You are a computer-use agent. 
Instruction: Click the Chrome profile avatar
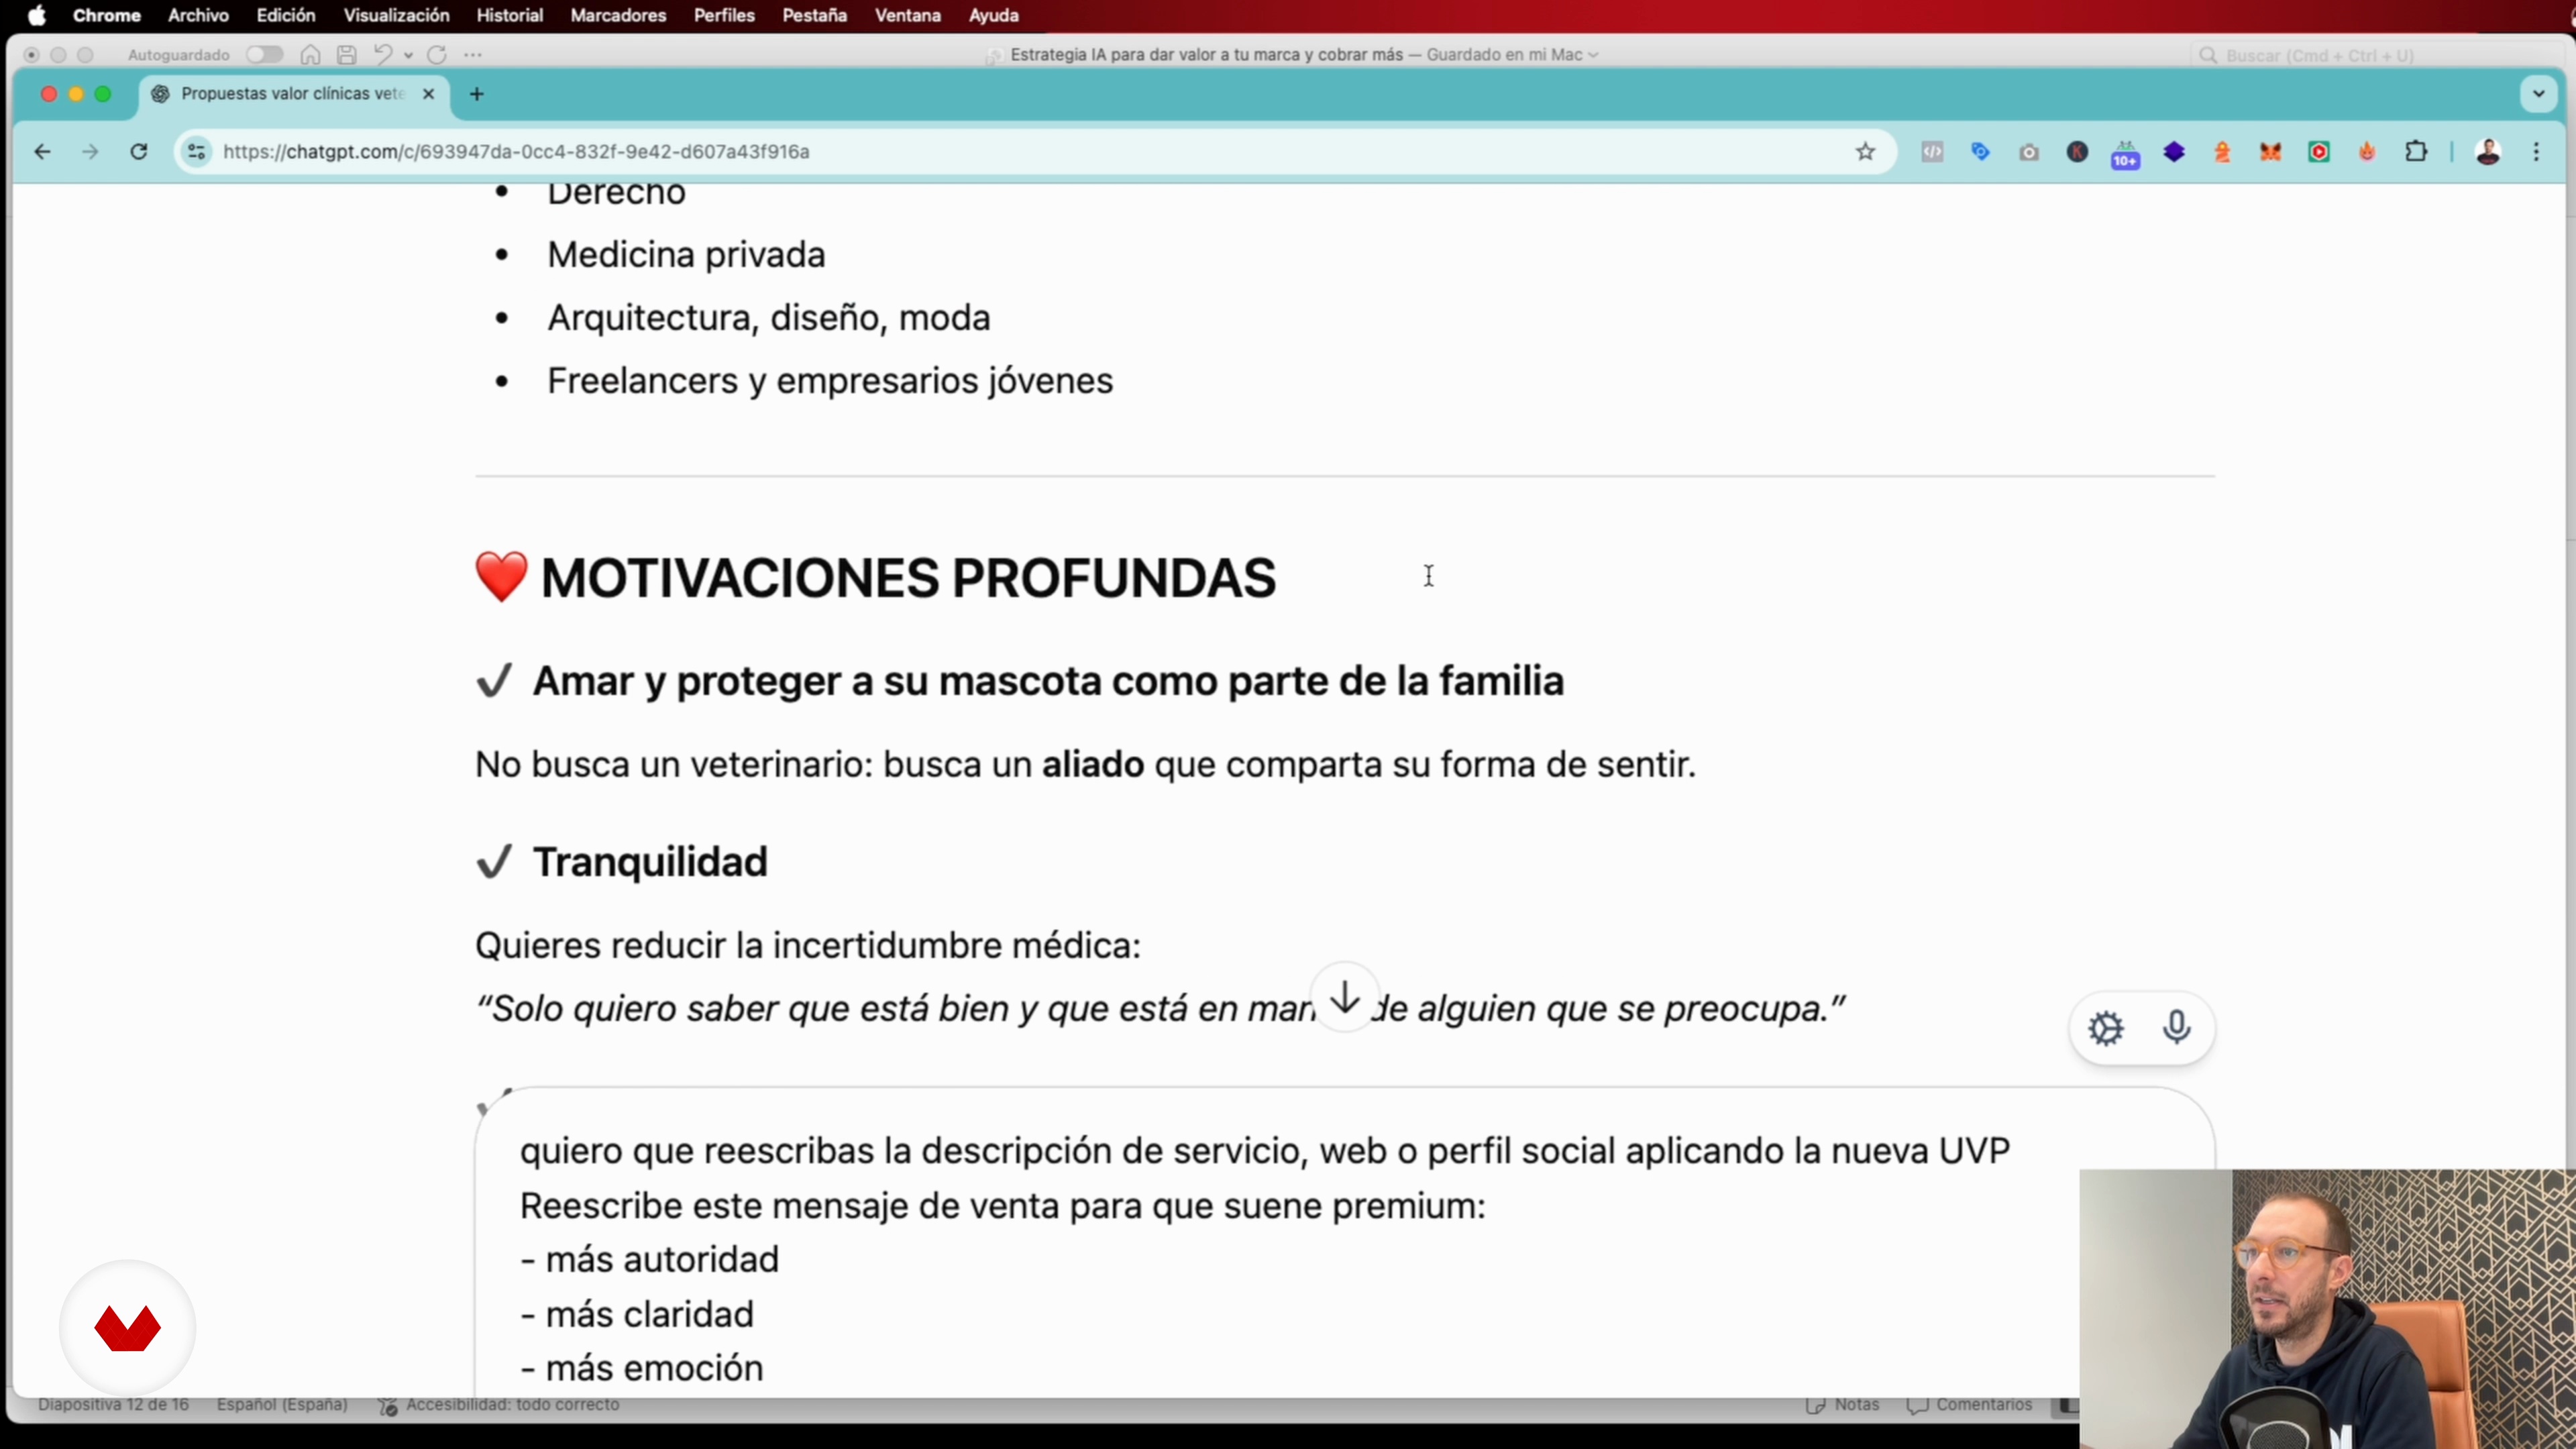(x=2488, y=152)
